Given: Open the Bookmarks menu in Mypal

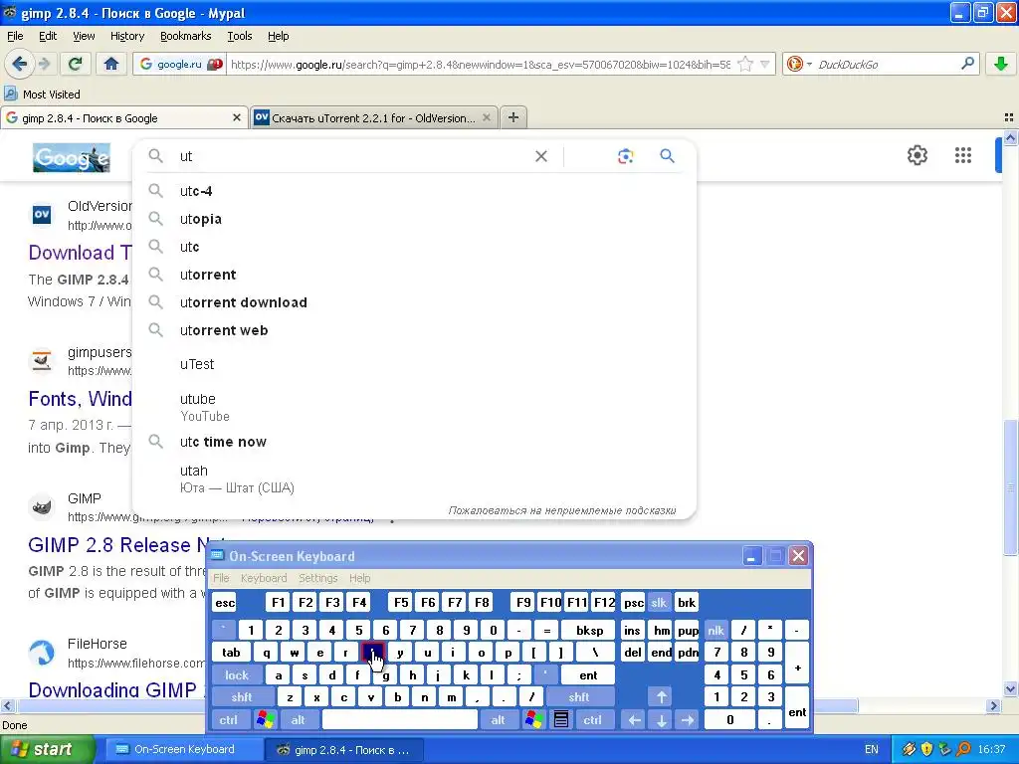Looking at the screenshot, I should click(186, 36).
